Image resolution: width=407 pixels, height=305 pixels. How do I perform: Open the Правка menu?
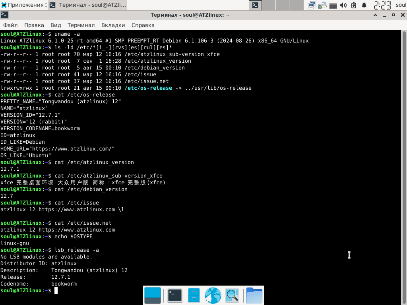[34, 25]
